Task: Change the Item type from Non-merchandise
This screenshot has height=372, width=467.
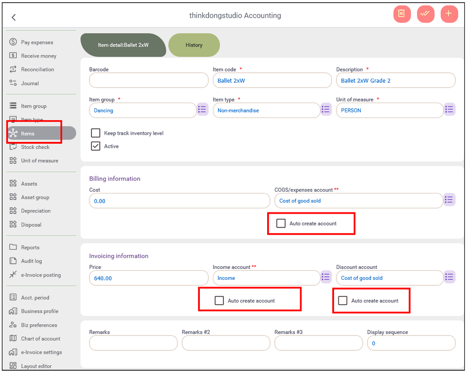Action: [267, 110]
